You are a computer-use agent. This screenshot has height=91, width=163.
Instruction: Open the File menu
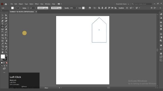coord(12,4)
